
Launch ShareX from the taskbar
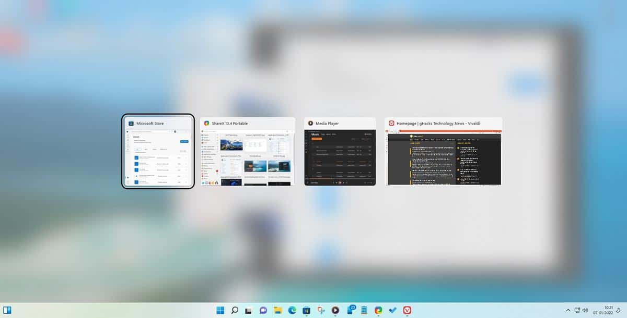pos(321,310)
